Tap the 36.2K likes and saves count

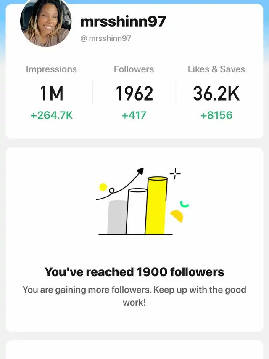216,94
